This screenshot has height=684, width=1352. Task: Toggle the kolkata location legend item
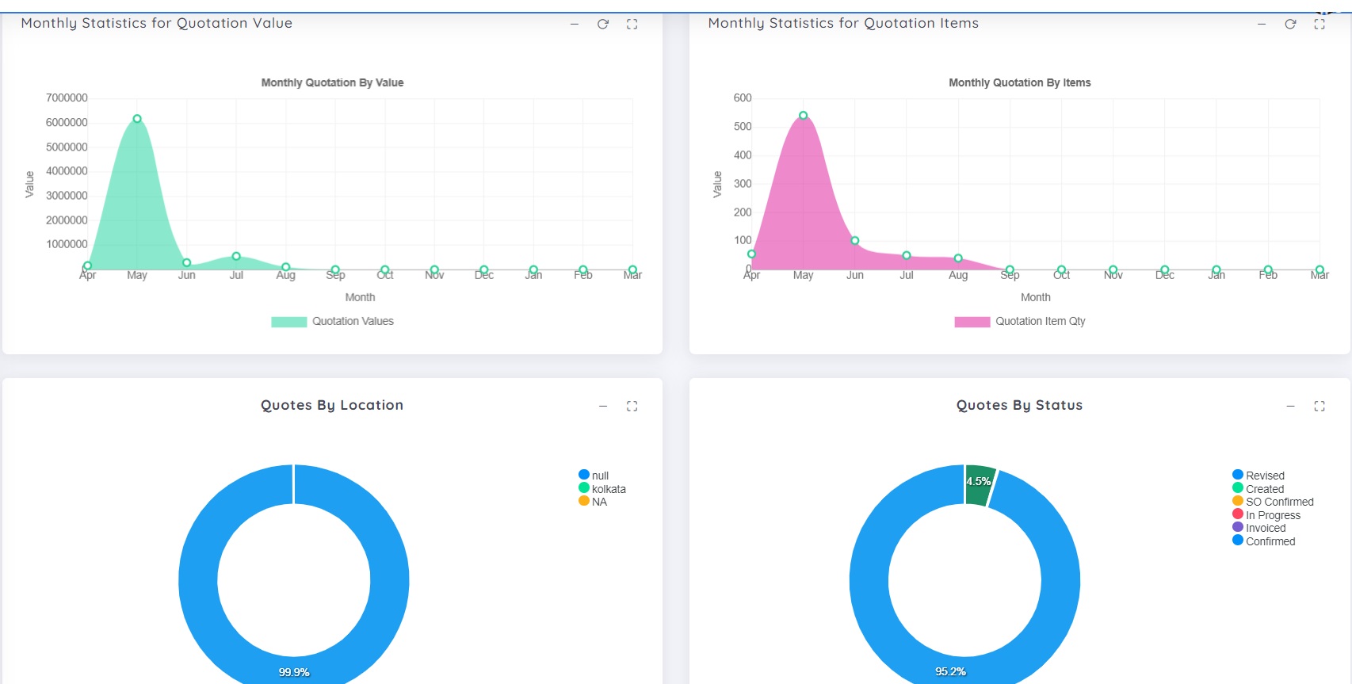tap(602, 489)
